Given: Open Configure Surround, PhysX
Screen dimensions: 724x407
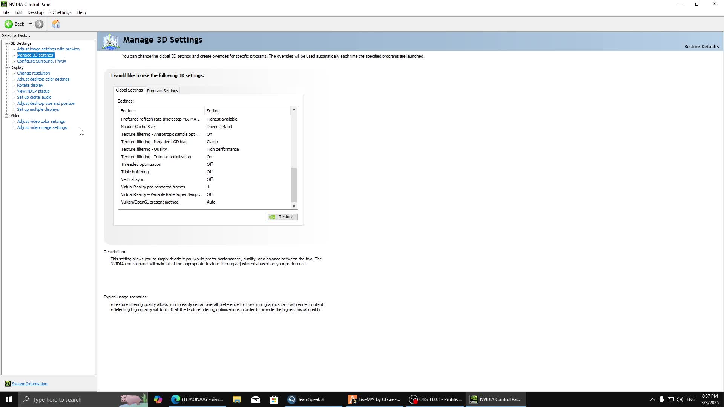Looking at the screenshot, I should [41, 61].
